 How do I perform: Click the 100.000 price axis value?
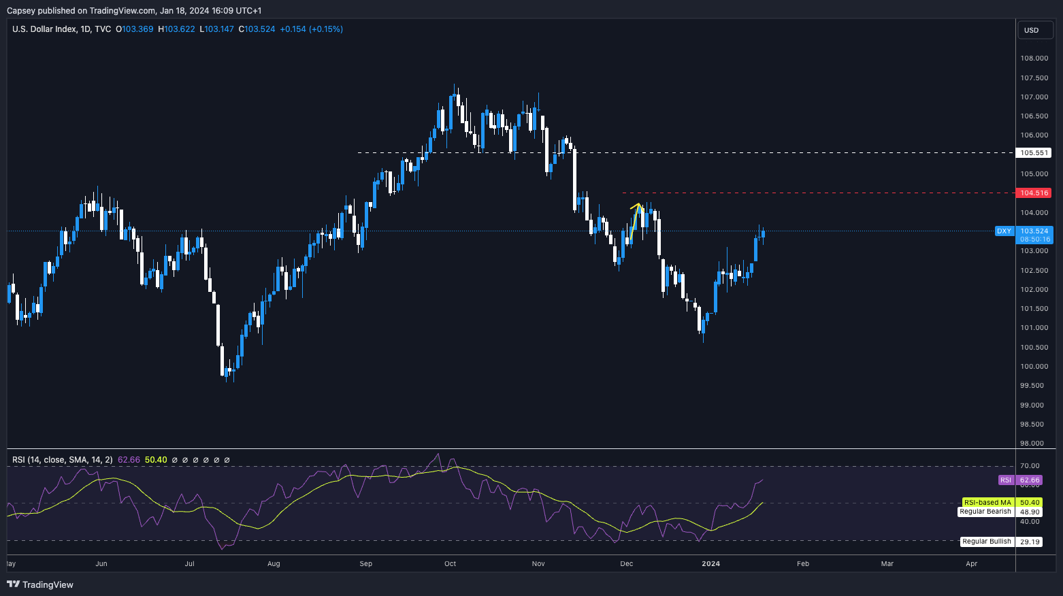pos(1034,367)
